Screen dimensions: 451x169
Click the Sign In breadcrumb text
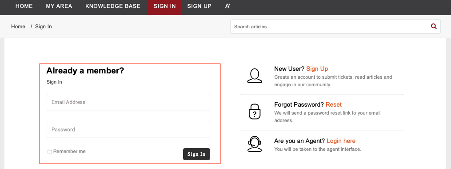click(44, 27)
